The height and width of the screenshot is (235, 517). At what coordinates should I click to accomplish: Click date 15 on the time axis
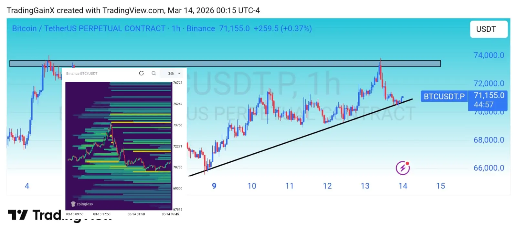(441, 186)
